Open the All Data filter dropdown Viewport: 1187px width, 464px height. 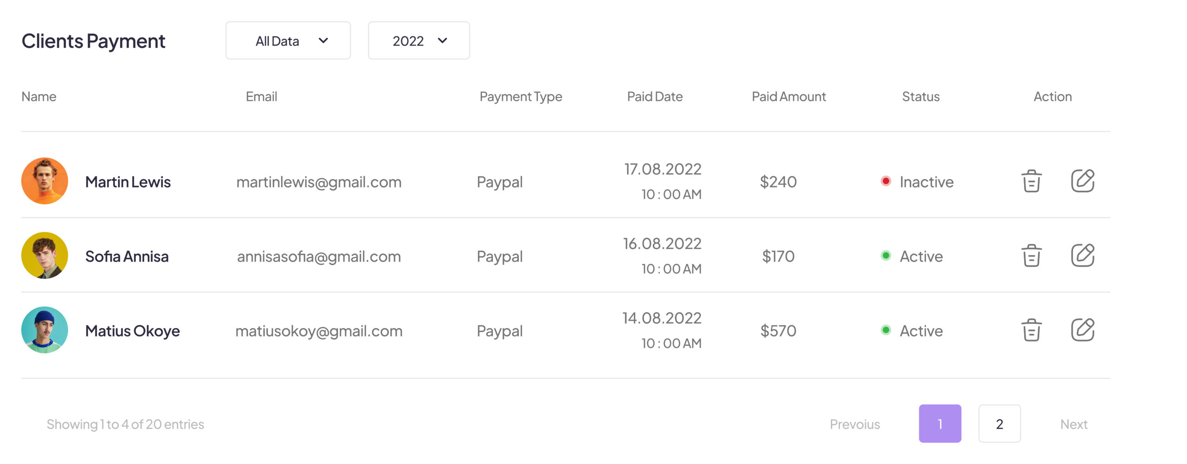point(288,41)
